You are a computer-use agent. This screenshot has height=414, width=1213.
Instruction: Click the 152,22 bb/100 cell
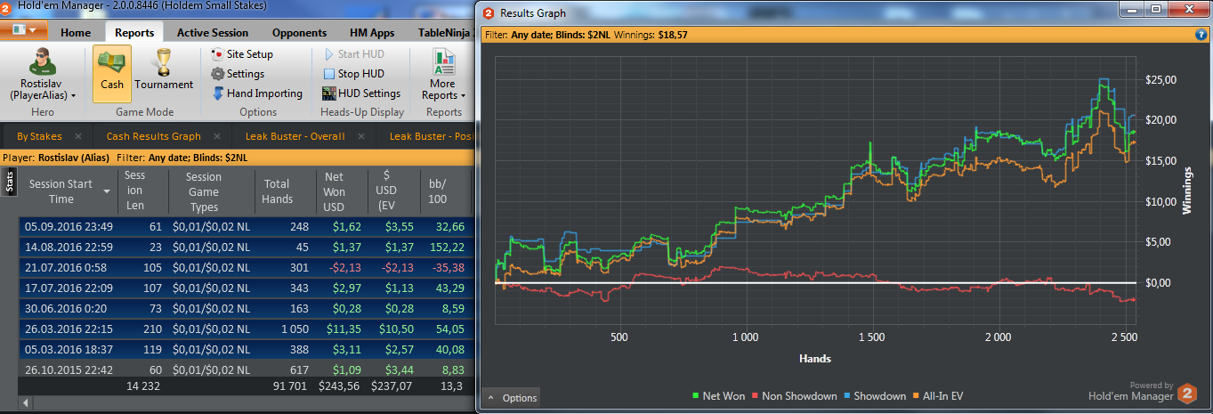pyautogui.click(x=446, y=247)
